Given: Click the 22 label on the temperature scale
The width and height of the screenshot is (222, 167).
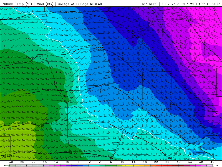Looking at the screenshot, I should pyautogui.click(x=156, y=162).
